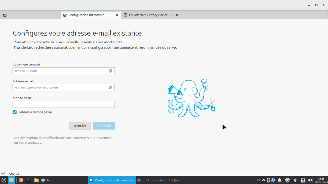
Task: Click the connection status icon beside Chargé
Action: coord(4,173)
